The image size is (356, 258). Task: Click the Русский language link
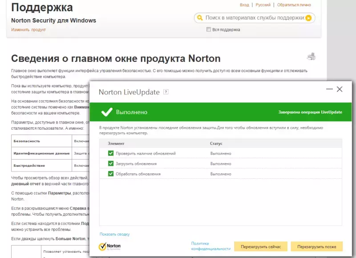263,5
